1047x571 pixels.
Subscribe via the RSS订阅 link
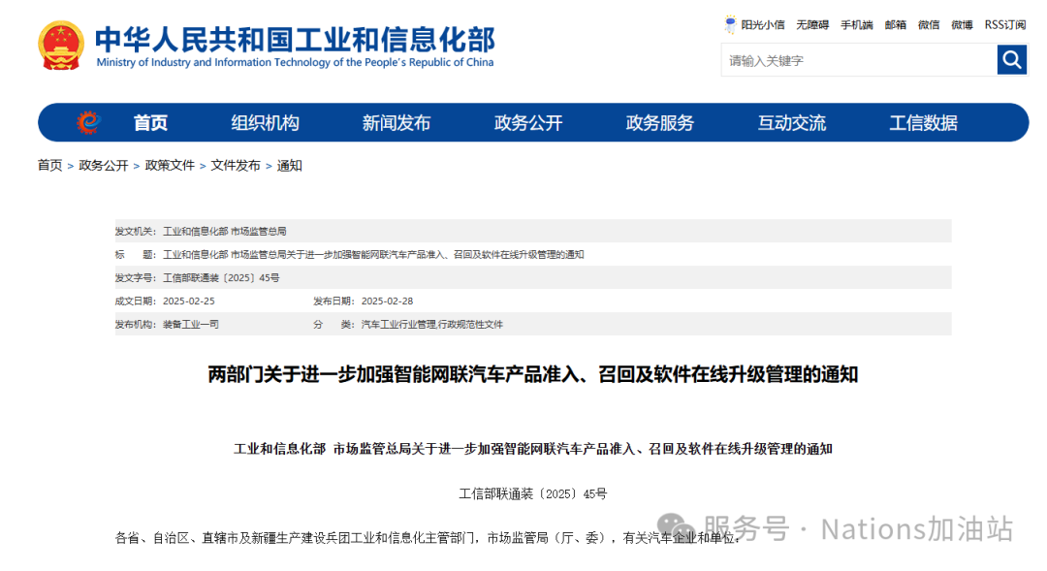click(x=1004, y=25)
